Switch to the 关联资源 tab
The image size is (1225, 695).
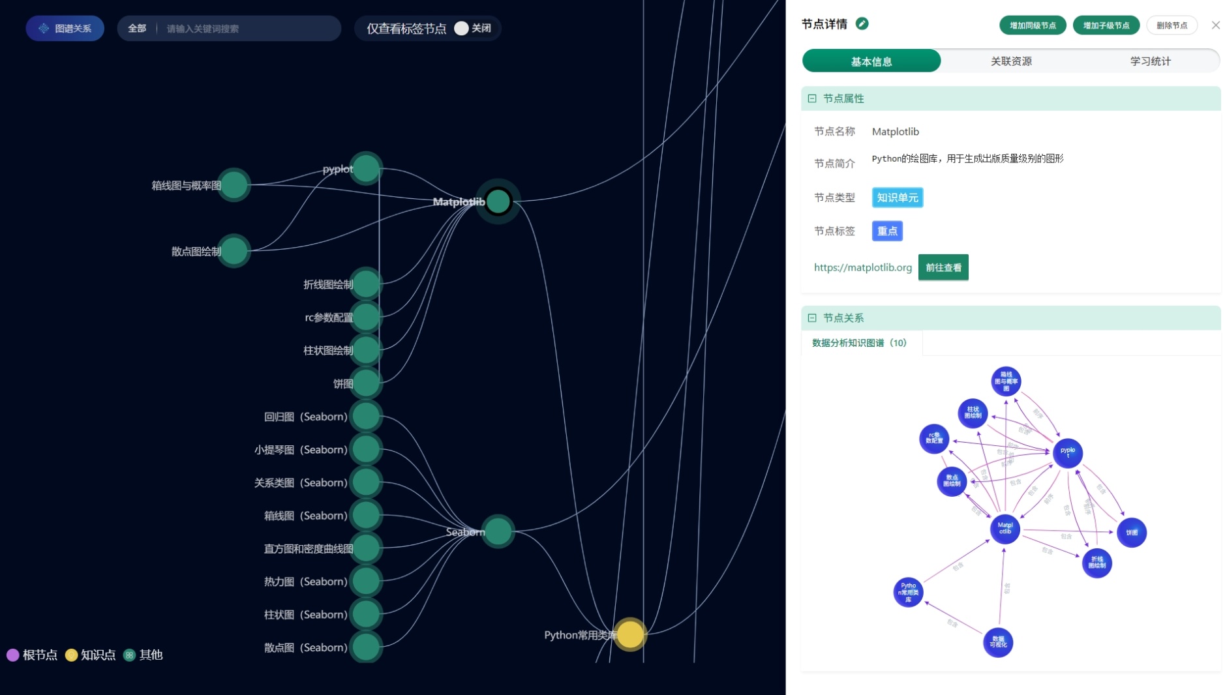(x=1010, y=61)
